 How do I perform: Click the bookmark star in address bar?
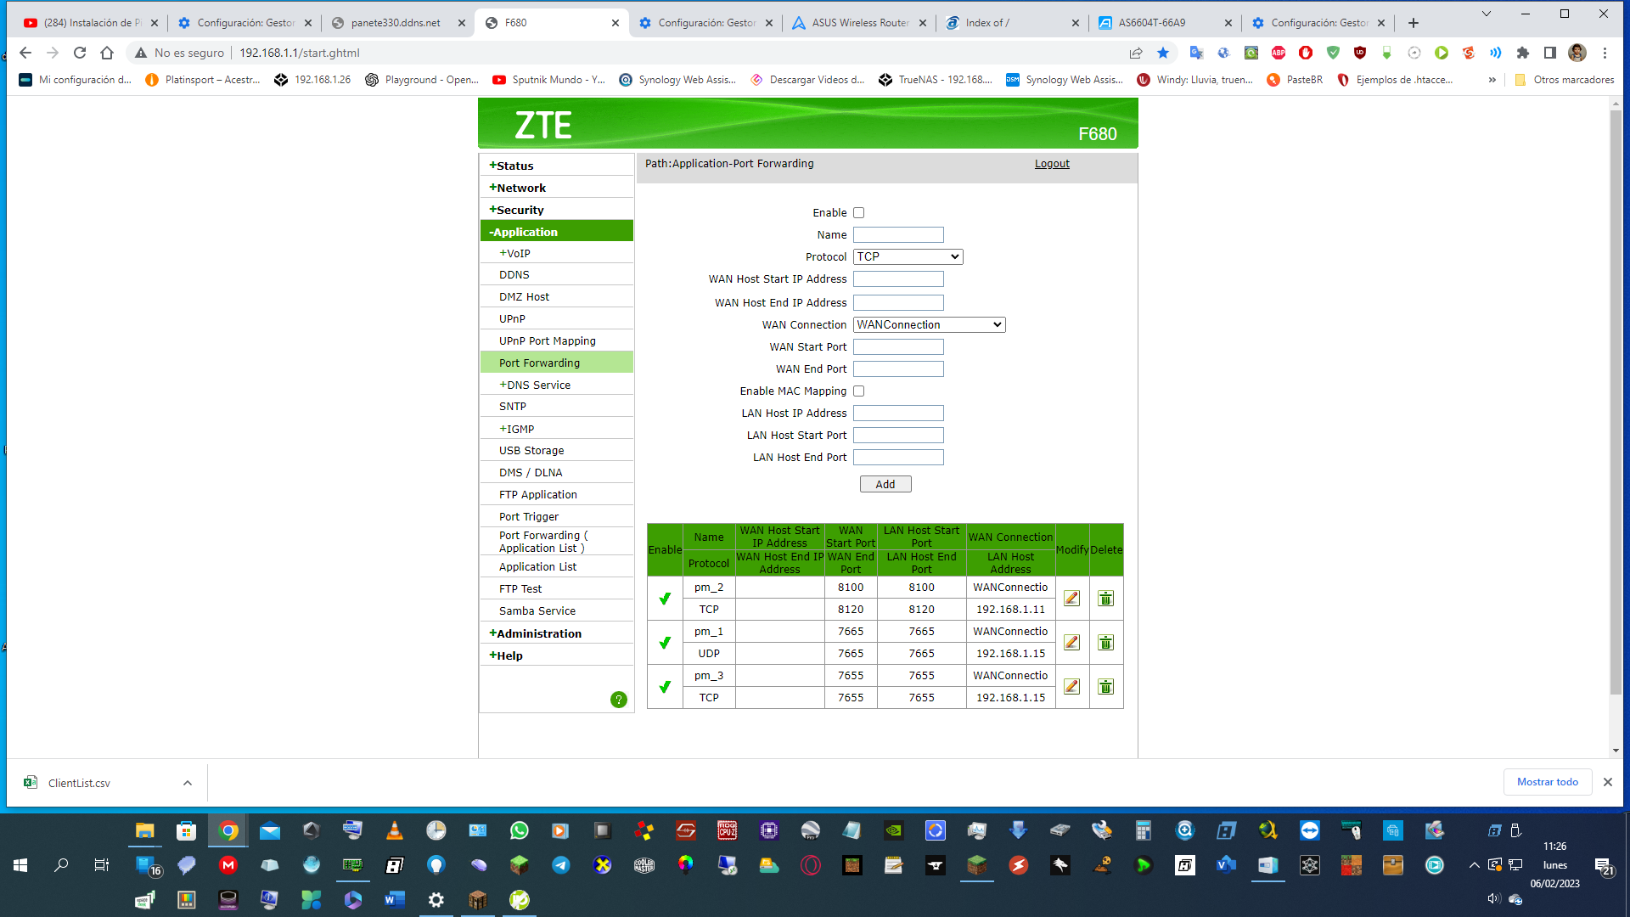tap(1163, 53)
